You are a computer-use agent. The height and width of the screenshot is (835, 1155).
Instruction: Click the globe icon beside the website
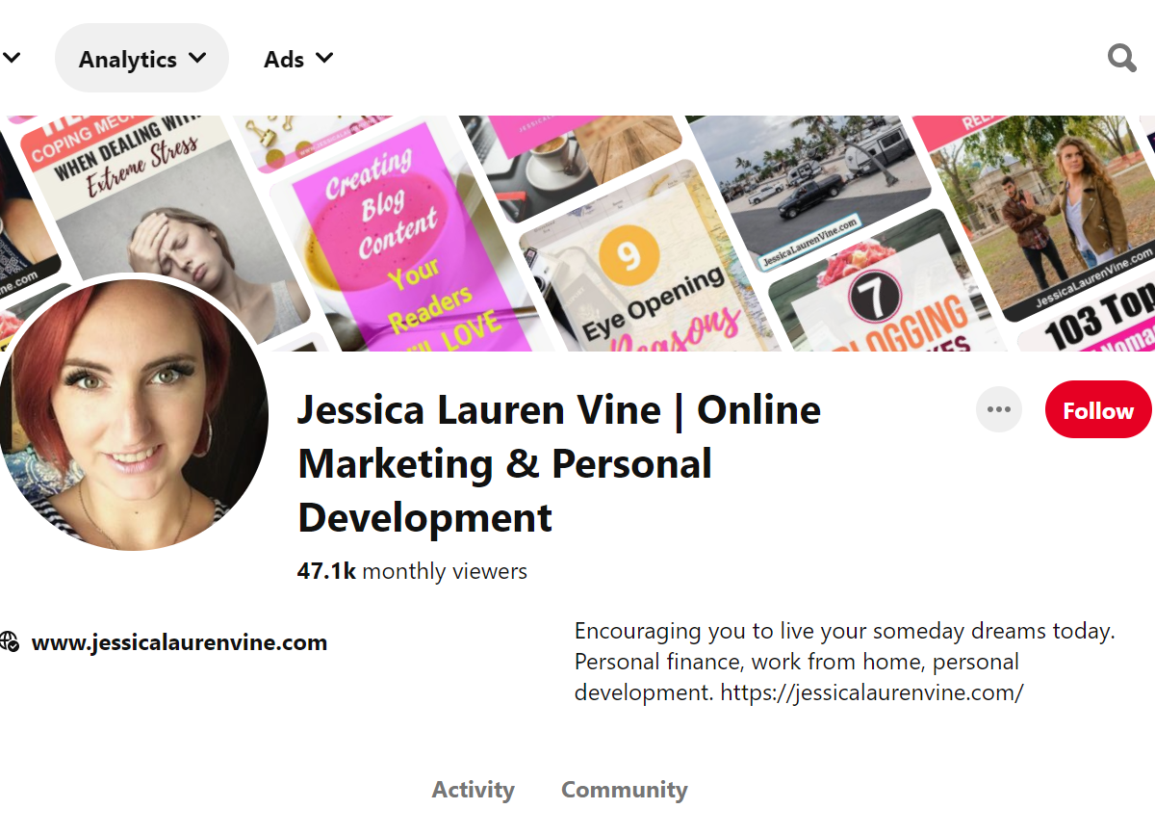click(x=10, y=642)
